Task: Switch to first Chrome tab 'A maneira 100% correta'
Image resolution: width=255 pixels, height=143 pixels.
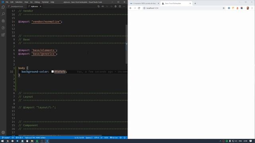Action: click(144, 4)
